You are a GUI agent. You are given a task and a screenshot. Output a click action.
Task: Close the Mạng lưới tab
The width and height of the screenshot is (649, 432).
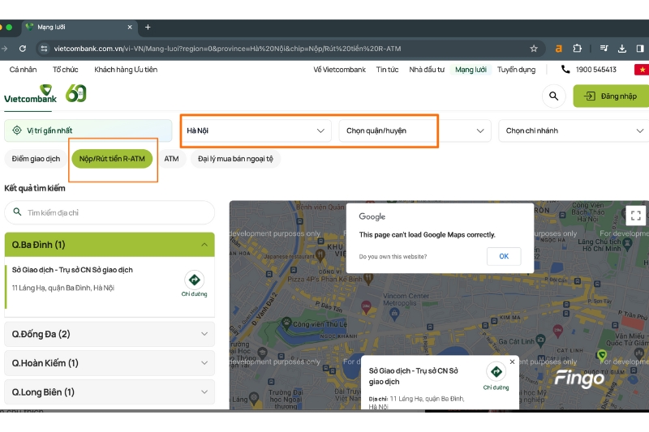tap(130, 28)
